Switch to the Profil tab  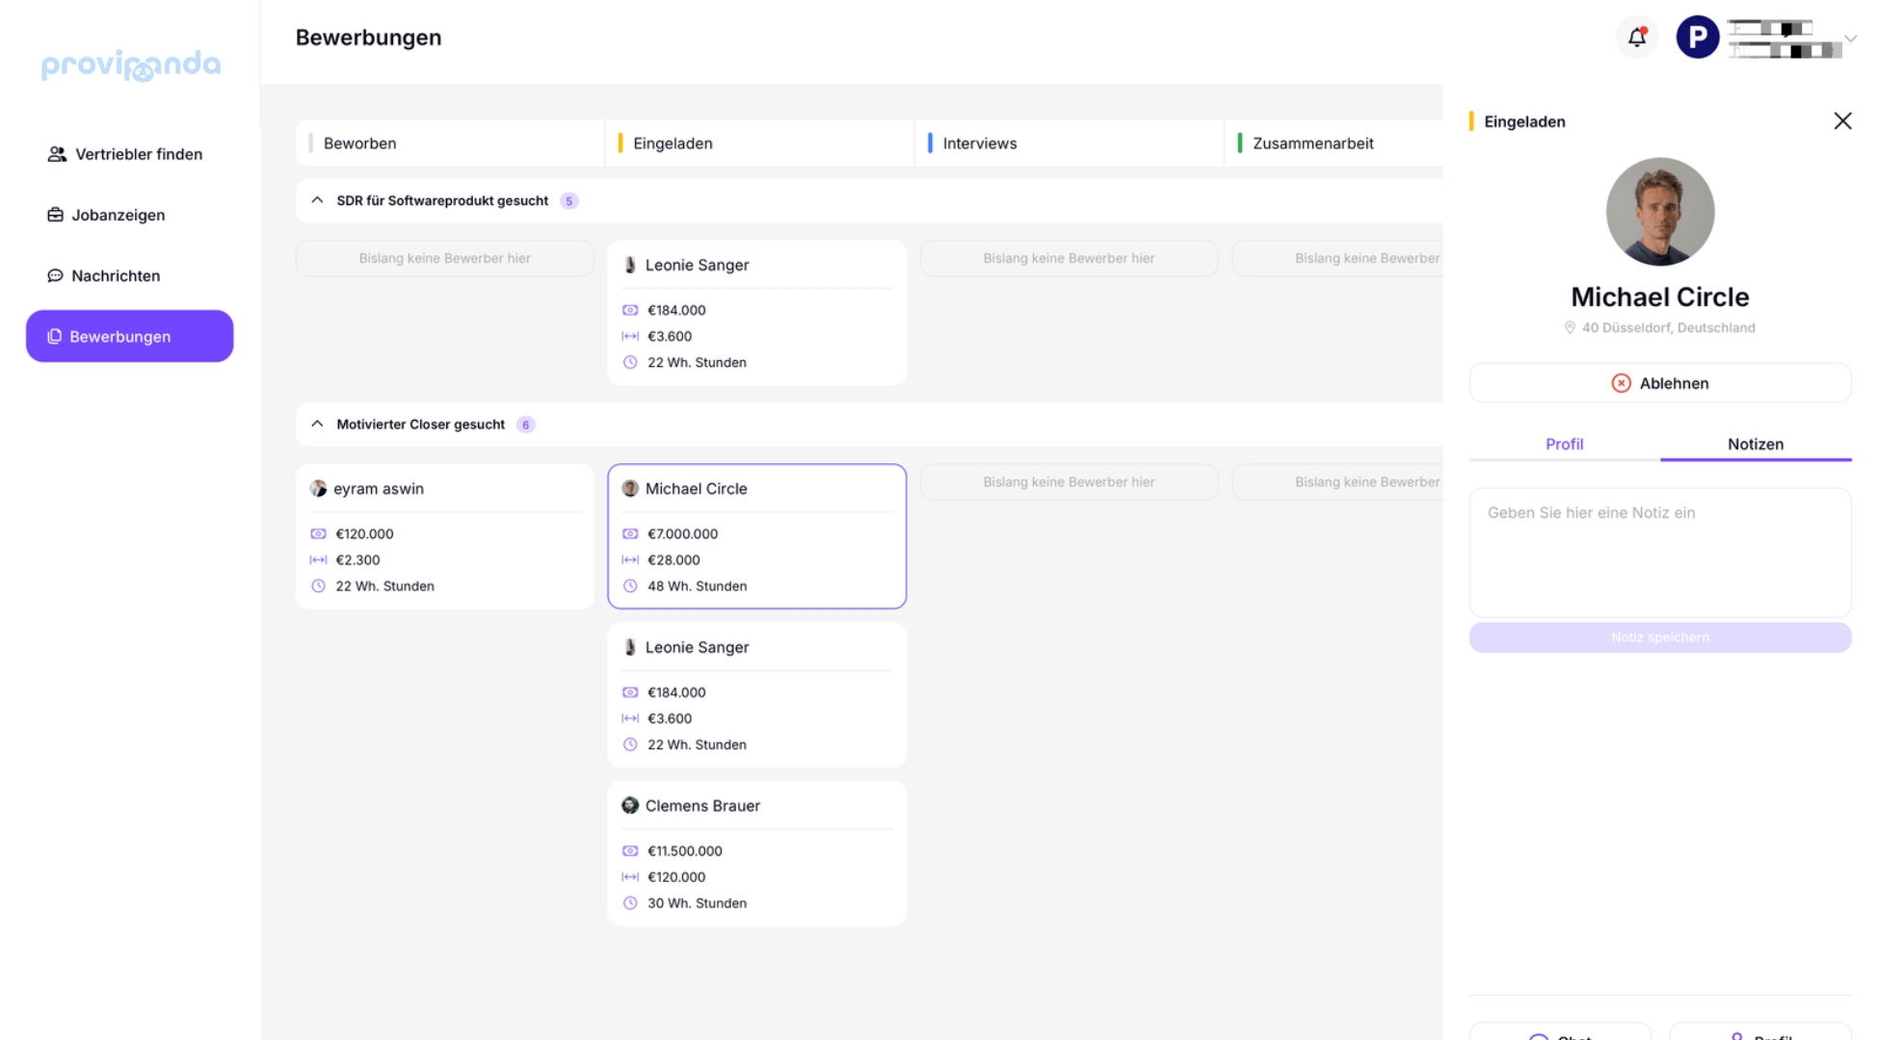1564,444
